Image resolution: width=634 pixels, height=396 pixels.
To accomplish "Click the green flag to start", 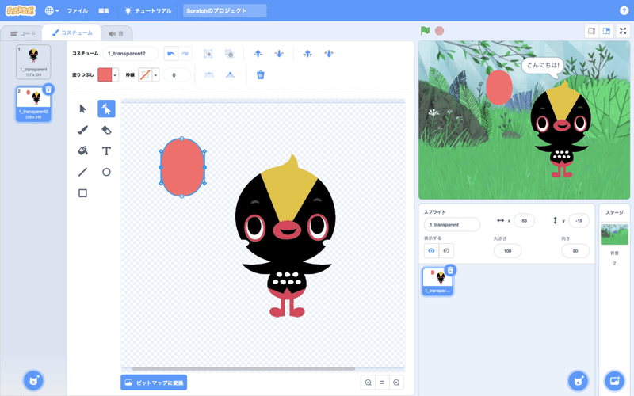I will click(x=425, y=31).
